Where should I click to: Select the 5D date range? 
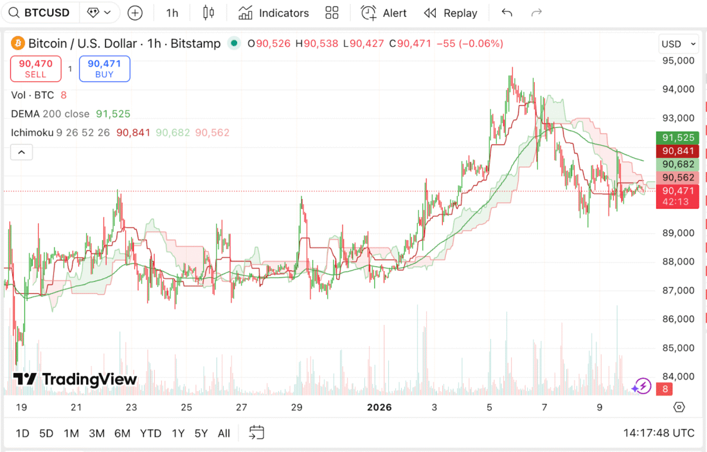tap(46, 433)
